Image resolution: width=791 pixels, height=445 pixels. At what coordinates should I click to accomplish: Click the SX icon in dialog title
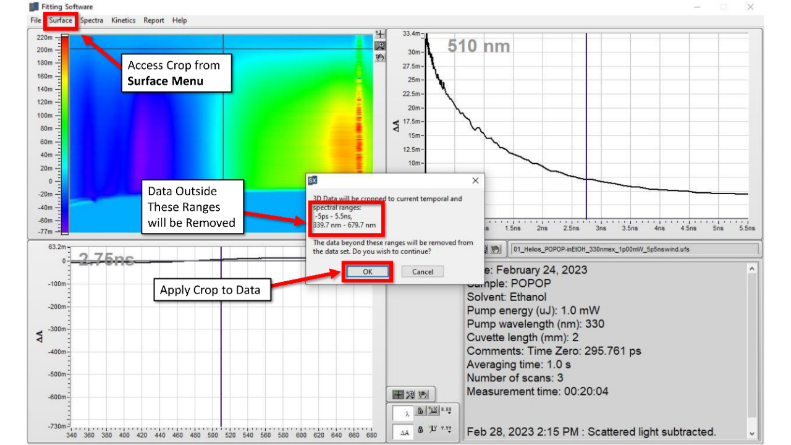pyautogui.click(x=312, y=180)
